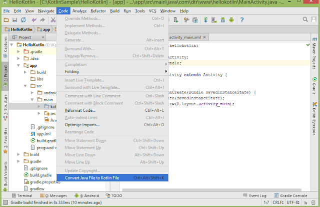
Task: Click the Synchronize toolbar icon
Action: (x=23, y=20)
